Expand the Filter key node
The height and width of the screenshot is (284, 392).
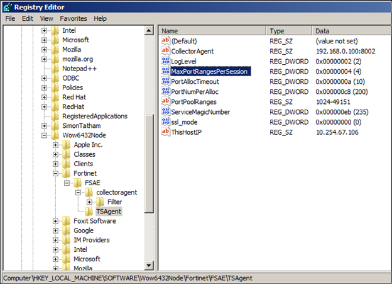[x=89, y=202]
